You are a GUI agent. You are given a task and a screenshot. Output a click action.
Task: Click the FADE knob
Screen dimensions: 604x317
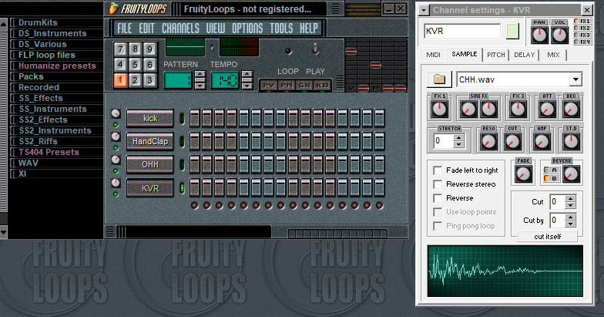pyautogui.click(x=523, y=174)
